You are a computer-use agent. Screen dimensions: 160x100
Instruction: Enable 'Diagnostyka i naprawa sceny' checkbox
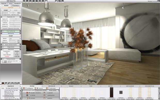(x=2, y=15)
